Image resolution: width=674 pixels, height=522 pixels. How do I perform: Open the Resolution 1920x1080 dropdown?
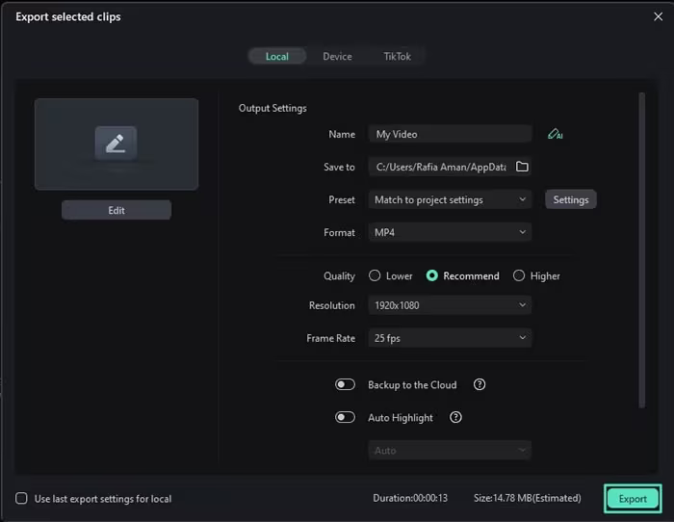coord(450,305)
